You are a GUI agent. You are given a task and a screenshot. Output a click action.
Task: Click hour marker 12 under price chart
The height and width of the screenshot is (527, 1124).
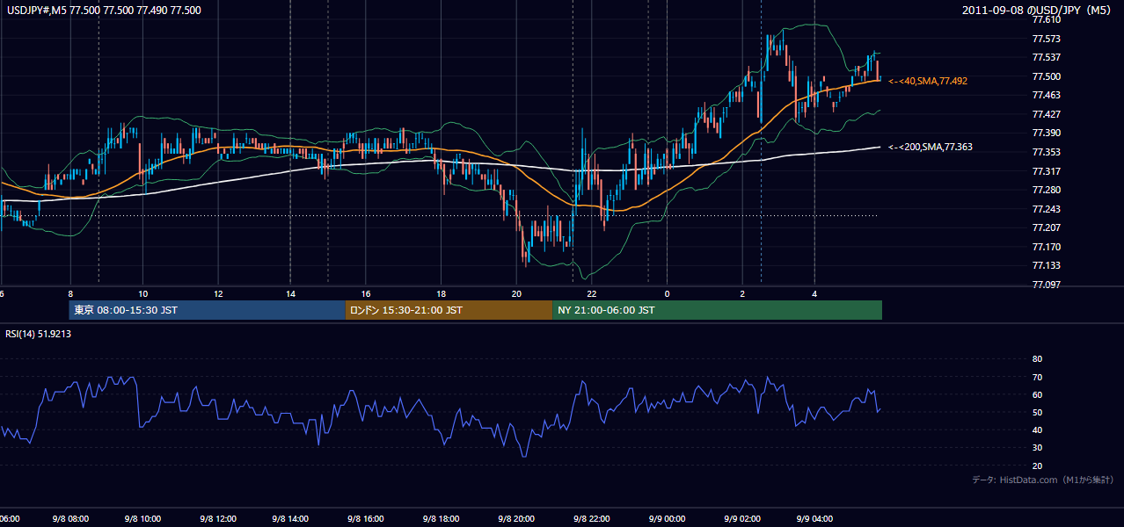tap(217, 294)
